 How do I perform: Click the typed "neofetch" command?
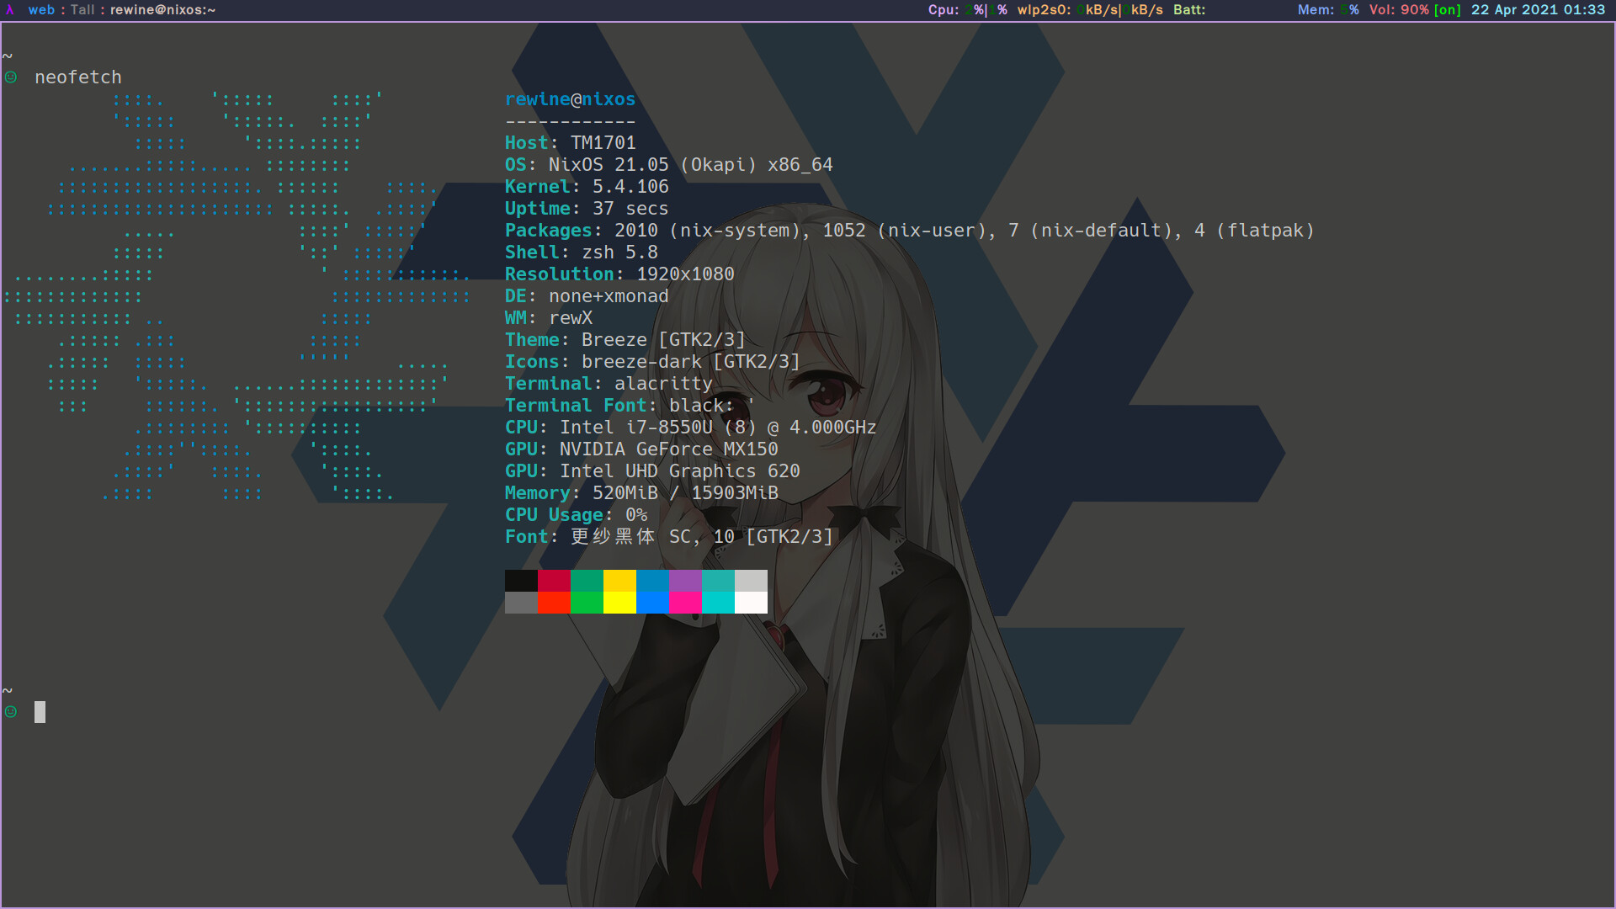(x=78, y=77)
